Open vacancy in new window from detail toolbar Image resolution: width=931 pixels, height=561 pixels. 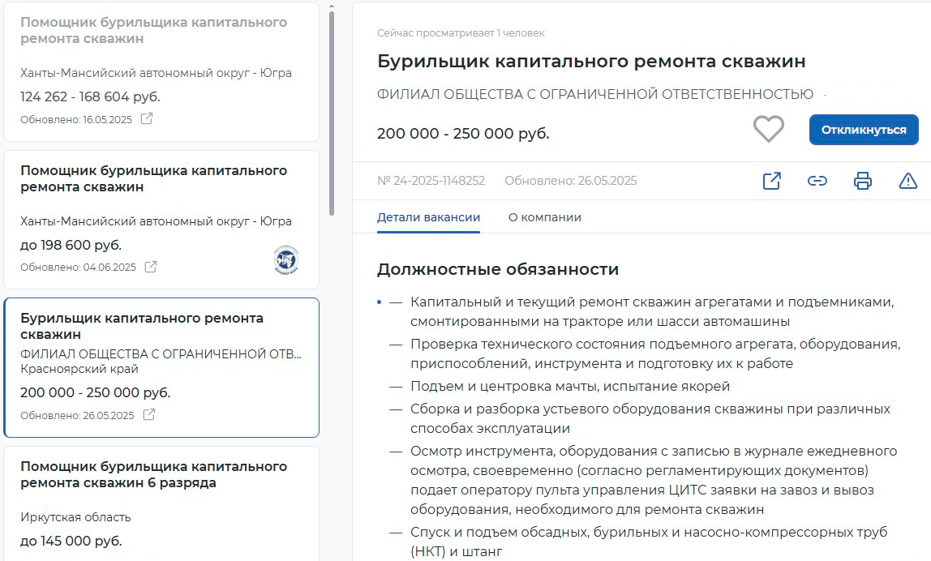(771, 181)
